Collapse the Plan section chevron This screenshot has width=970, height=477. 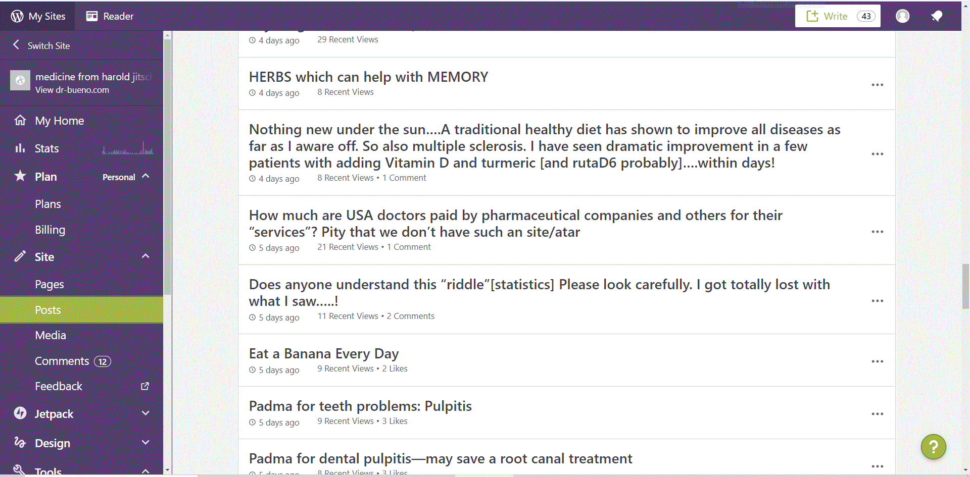145,176
